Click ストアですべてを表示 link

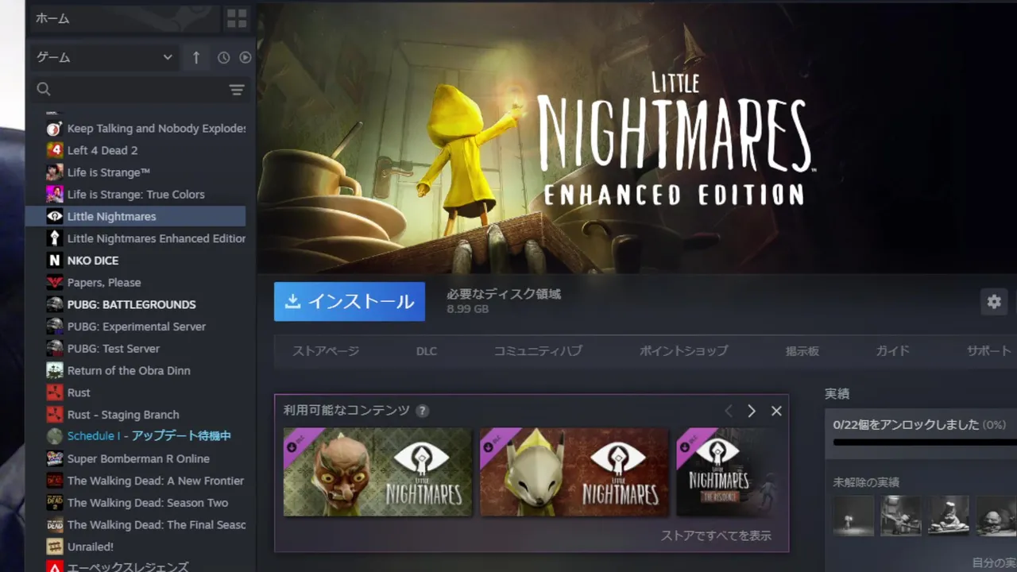tap(716, 535)
